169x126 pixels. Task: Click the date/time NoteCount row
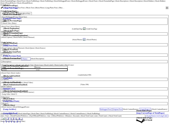click(73, 116)
